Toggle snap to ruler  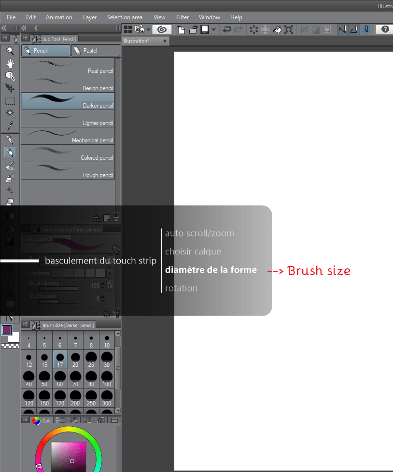click(342, 29)
